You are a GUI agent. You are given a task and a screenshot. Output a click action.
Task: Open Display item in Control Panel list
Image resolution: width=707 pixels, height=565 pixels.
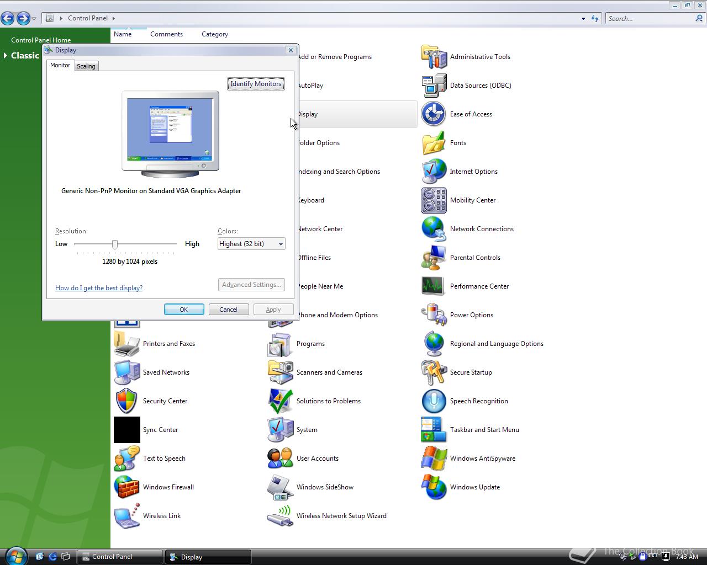pyautogui.click(x=357, y=114)
